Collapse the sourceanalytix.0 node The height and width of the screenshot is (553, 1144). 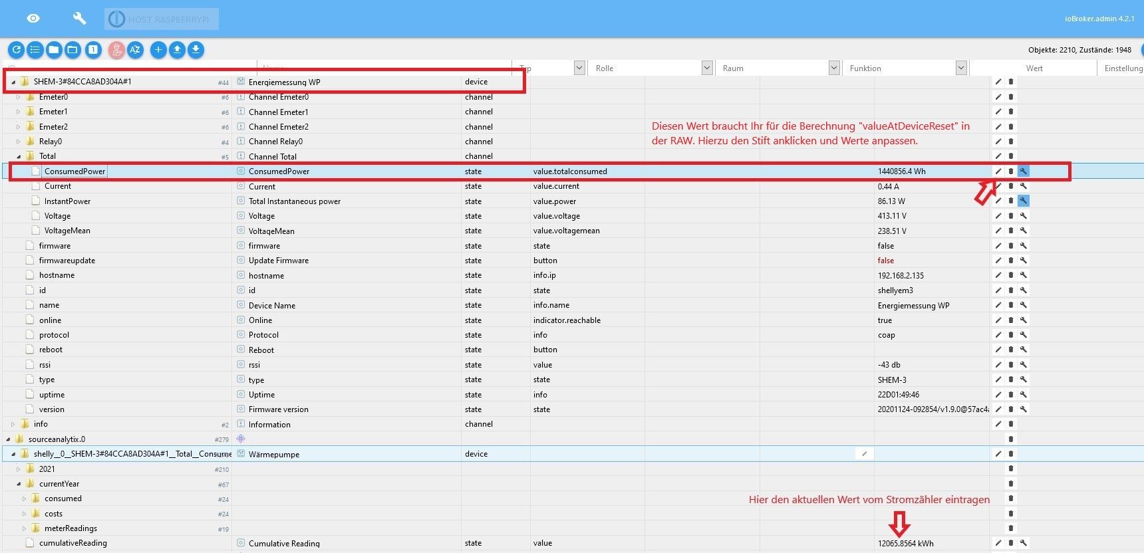pyautogui.click(x=8, y=439)
